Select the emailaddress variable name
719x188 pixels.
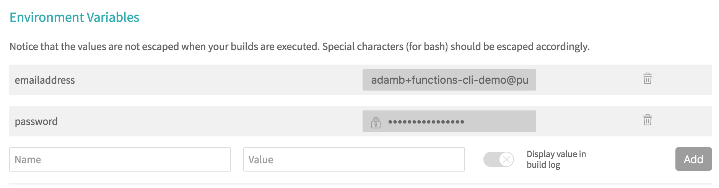[45, 80]
